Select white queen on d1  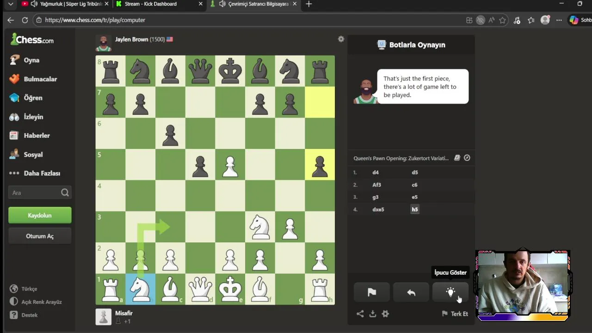tap(200, 289)
